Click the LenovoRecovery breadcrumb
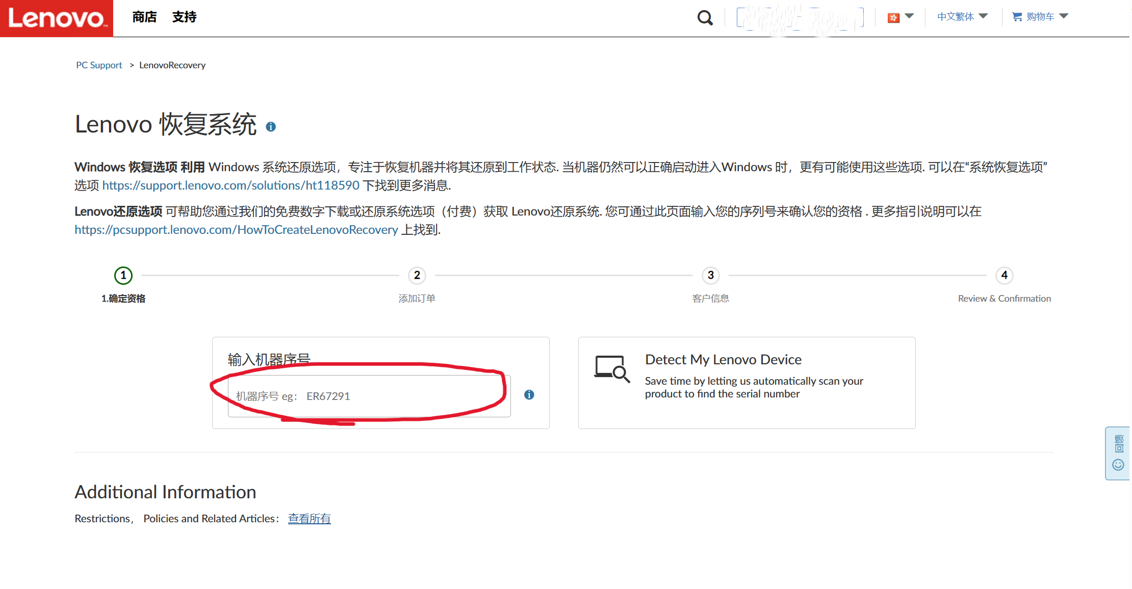1132x589 pixels. click(x=172, y=65)
